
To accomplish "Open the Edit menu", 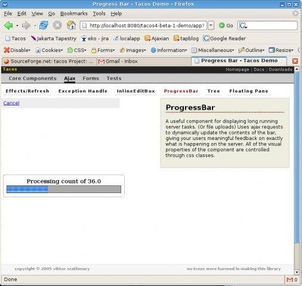I will pyautogui.click(x=21, y=14).
